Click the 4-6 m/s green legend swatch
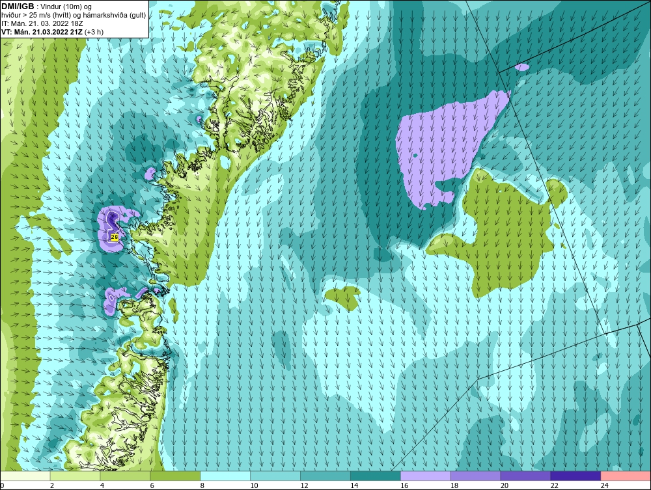This screenshot has height=490, width=651. (x=125, y=476)
